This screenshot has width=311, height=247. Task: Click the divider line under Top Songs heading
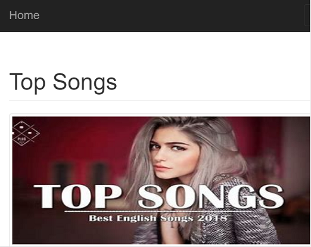coord(160,100)
